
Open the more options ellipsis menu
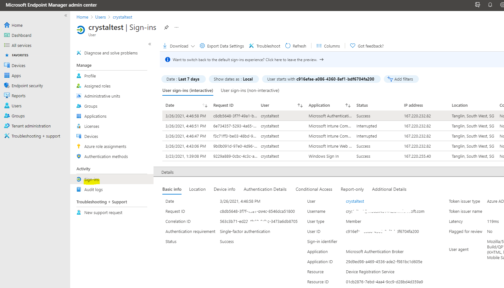tap(176, 27)
